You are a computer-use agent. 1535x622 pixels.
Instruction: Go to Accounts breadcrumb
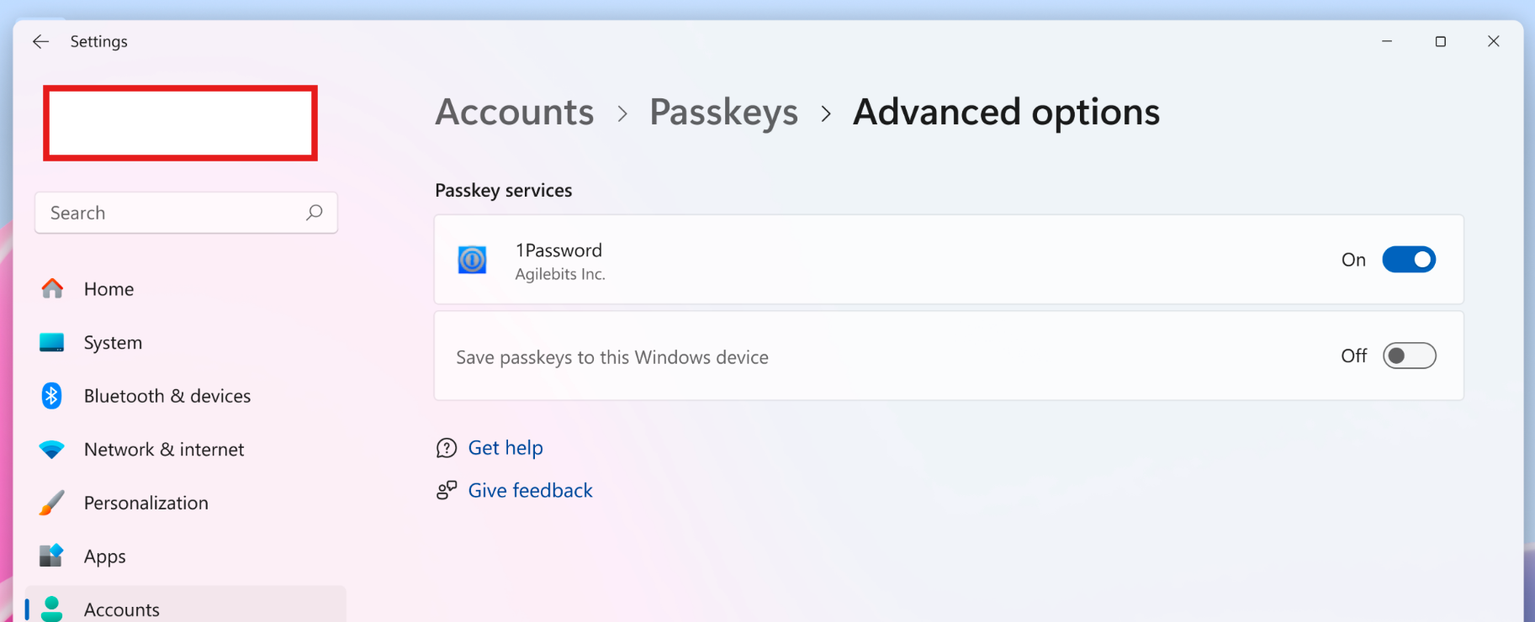point(515,112)
